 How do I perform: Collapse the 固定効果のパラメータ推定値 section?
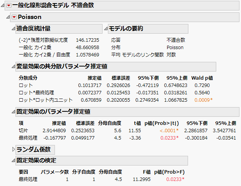click(x=14, y=112)
